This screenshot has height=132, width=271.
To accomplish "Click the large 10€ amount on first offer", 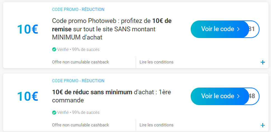I will [27, 29].
